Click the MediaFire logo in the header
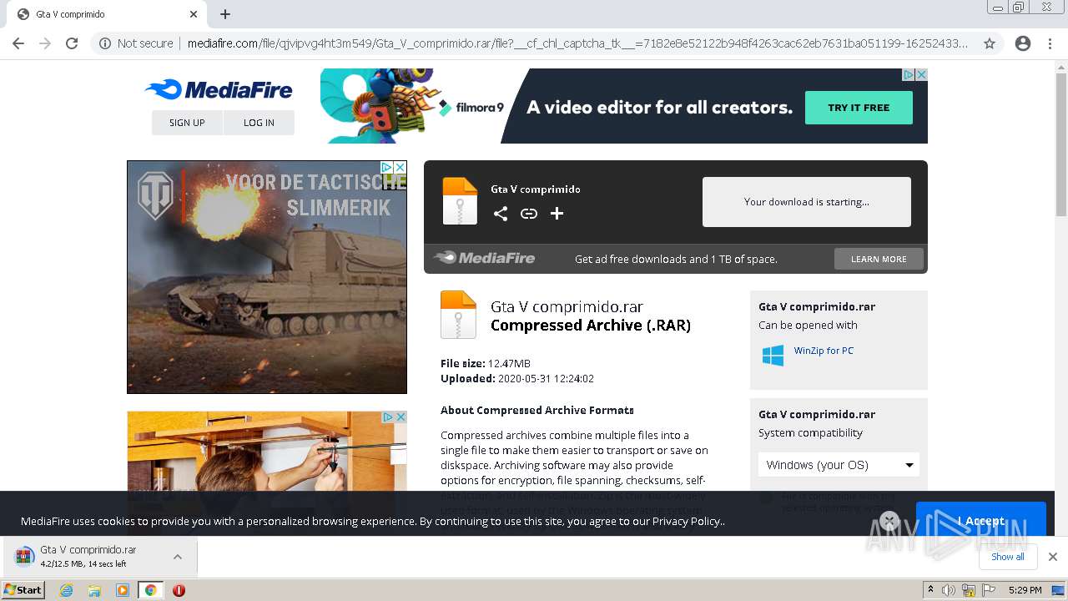 click(x=219, y=90)
